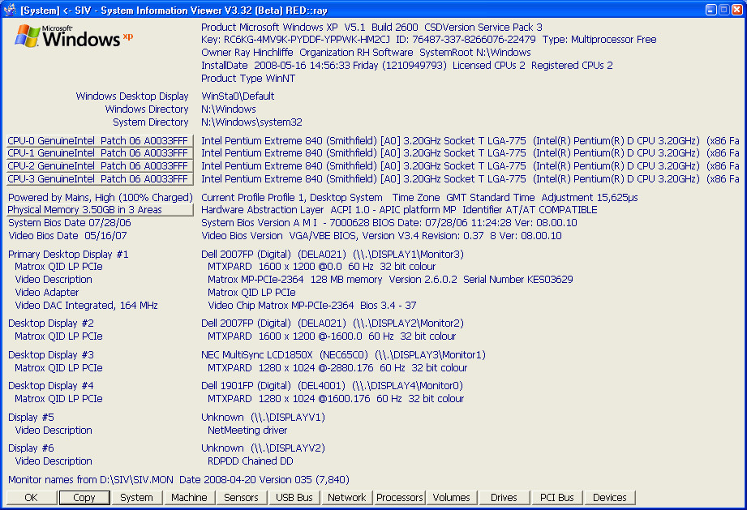747x510 pixels.
Task: Click the Current Profile Profile 1 line
Action: [419, 197]
